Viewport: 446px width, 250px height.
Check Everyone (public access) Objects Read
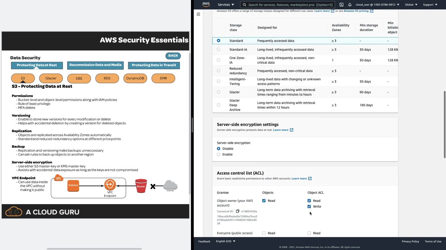pos(264,233)
